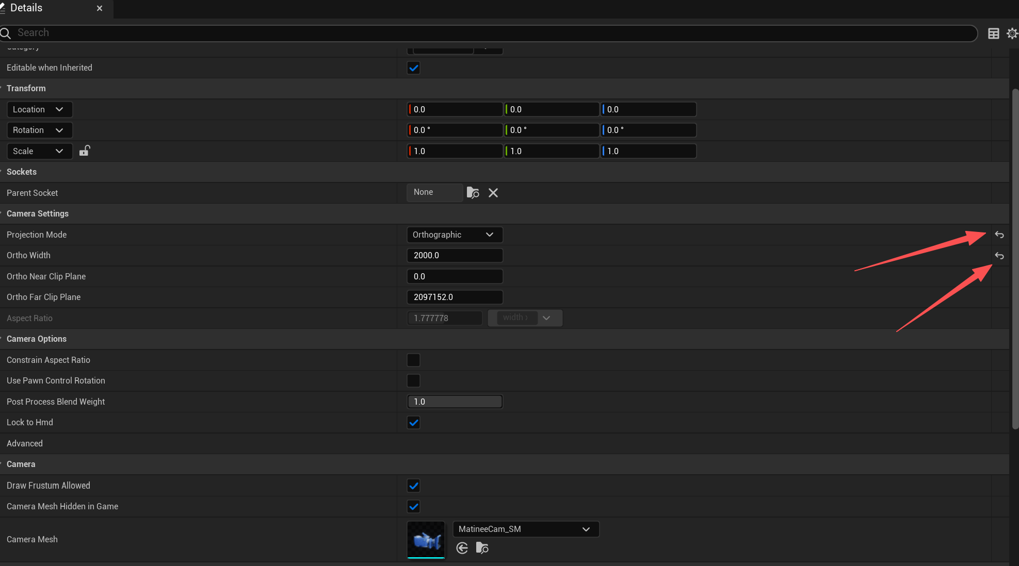Click the Rotation Y value field
The image size is (1019, 566).
(x=551, y=130)
